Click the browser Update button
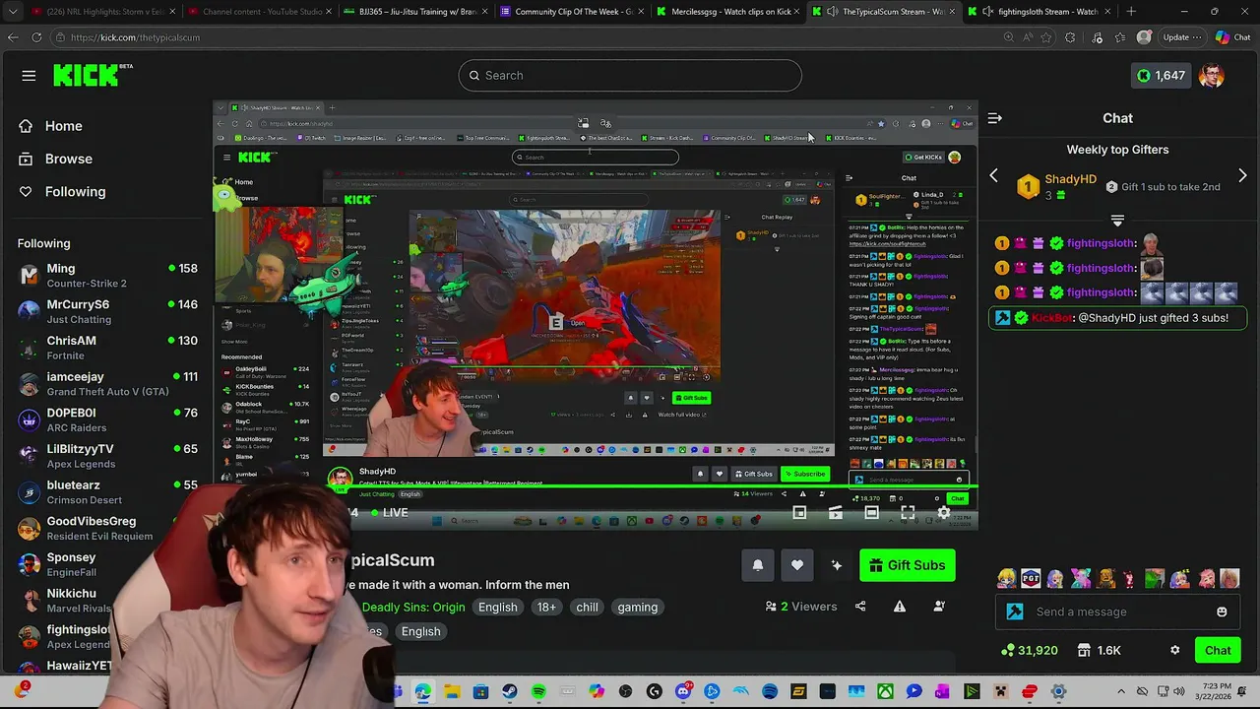Image resolution: width=1260 pixels, height=709 pixels. click(x=1181, y=37)
